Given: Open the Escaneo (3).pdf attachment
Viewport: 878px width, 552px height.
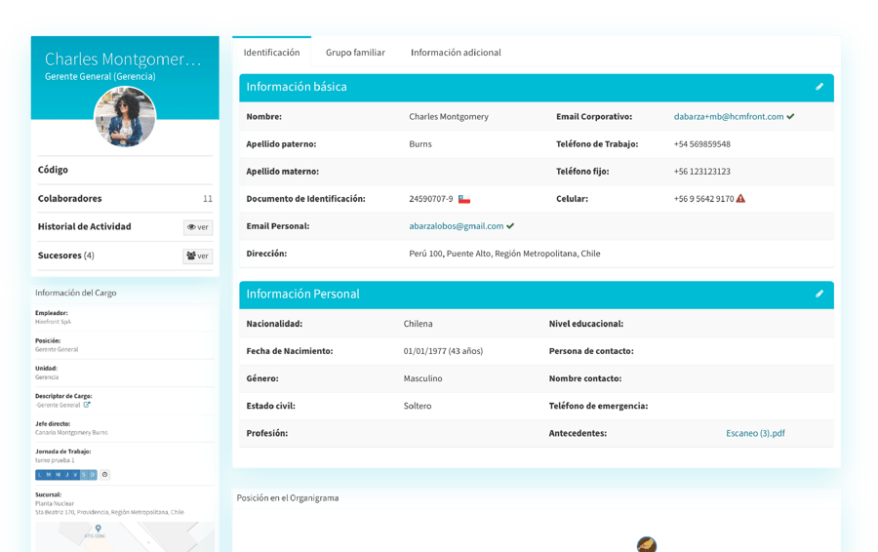Looking at the screenshot, I should [755, 433].
